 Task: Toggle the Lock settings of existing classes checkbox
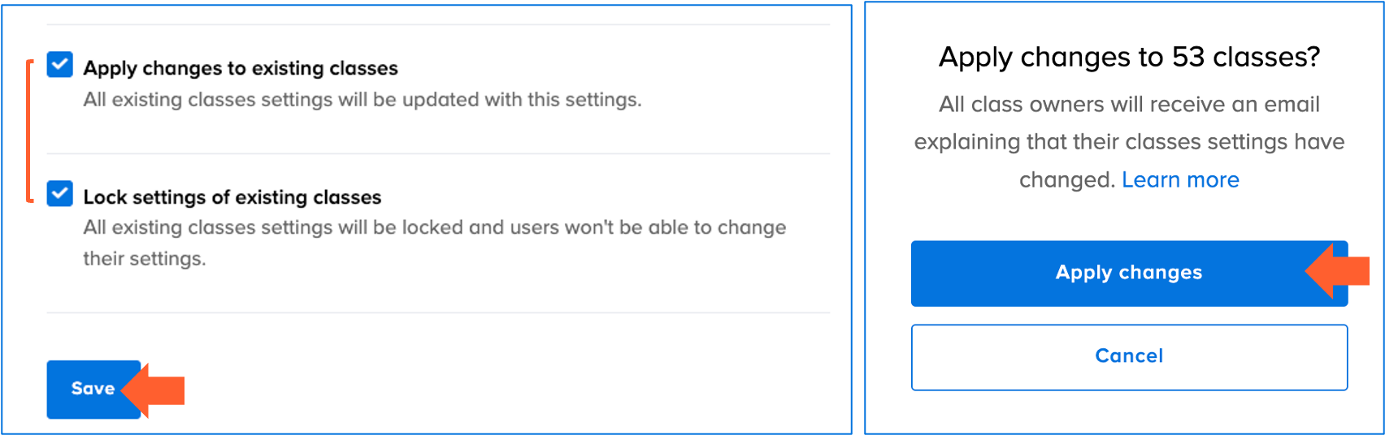[60, 194]
